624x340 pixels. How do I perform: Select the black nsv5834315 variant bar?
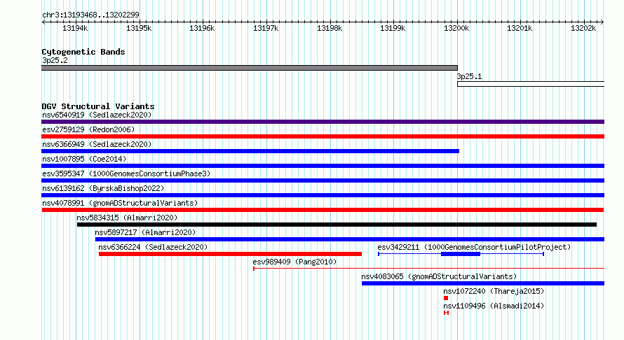click(x=337, y=225)
